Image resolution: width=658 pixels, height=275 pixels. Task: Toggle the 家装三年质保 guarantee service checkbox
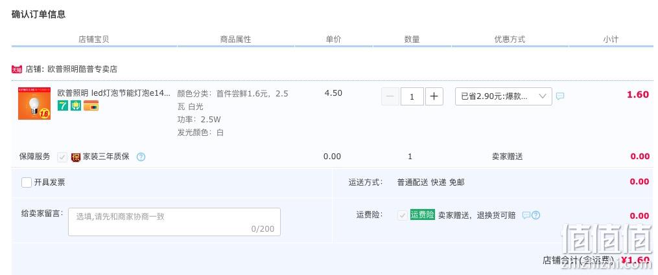62,157
